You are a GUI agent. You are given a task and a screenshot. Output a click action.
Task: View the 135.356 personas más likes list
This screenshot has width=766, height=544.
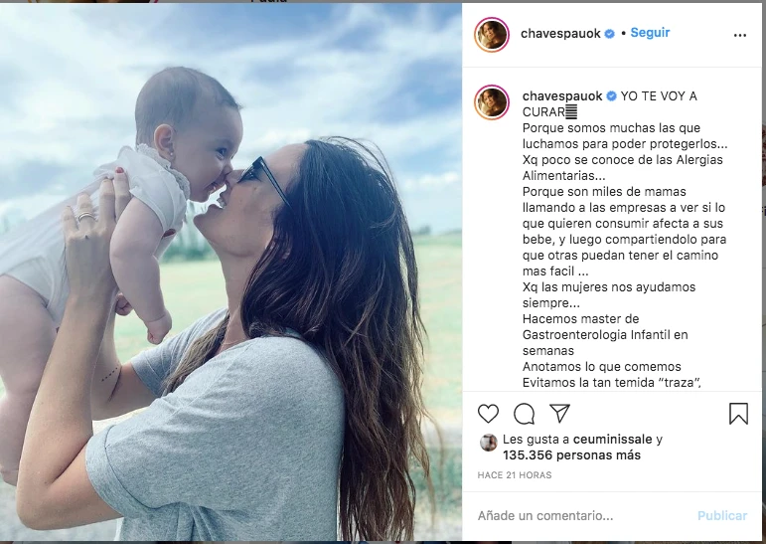pos(571,455)
